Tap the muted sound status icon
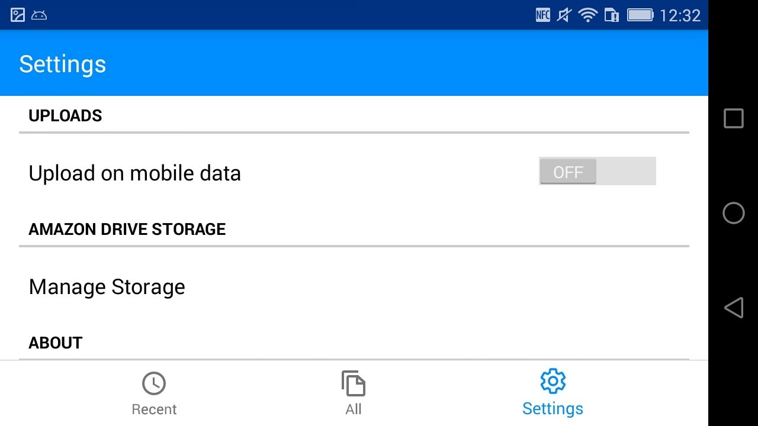The width and height of the screenshot is (758, 426). pyautogui.click(x=564, y=15)
